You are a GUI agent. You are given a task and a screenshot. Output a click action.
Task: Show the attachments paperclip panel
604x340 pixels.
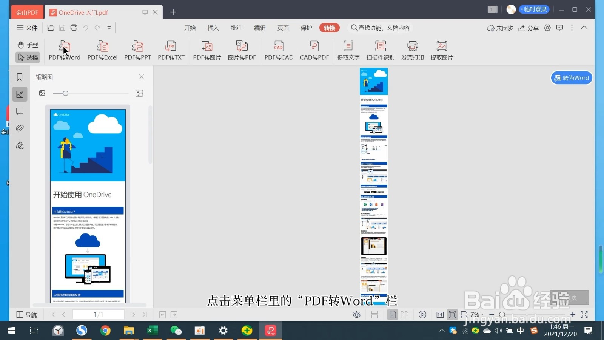click(20, 128)
